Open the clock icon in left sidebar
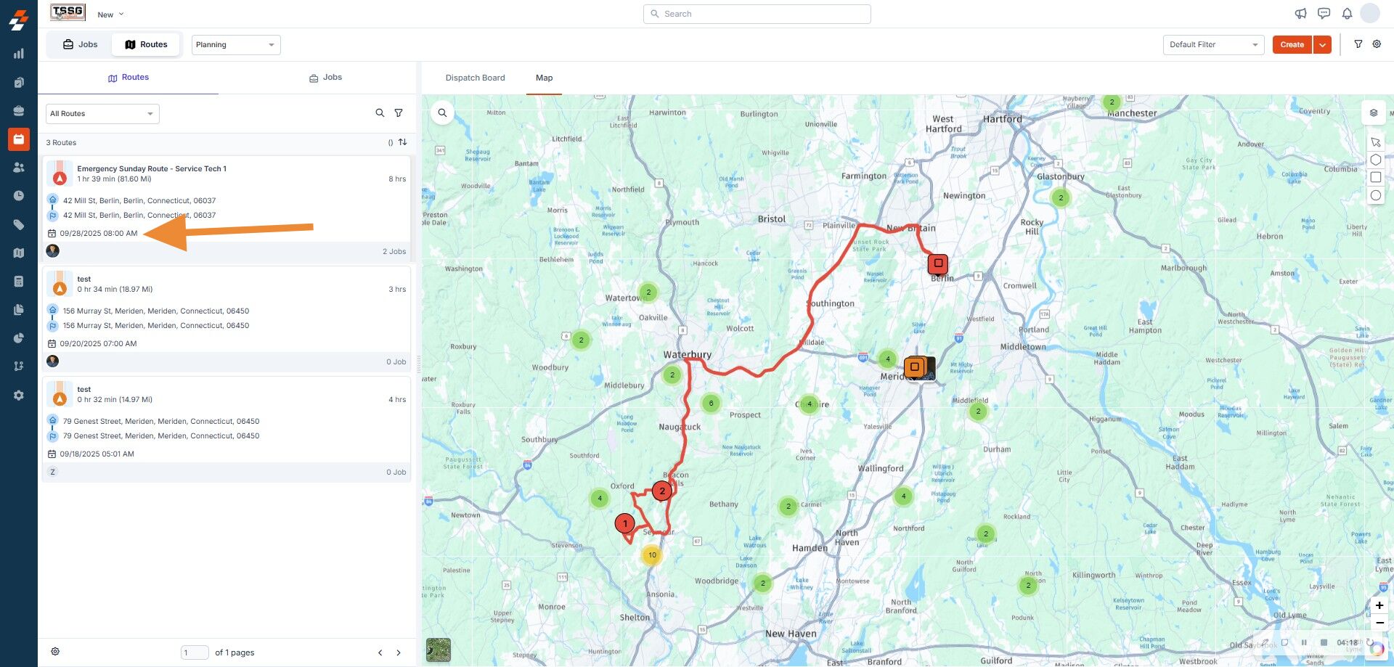1394x667 pixels. (19, 196)
